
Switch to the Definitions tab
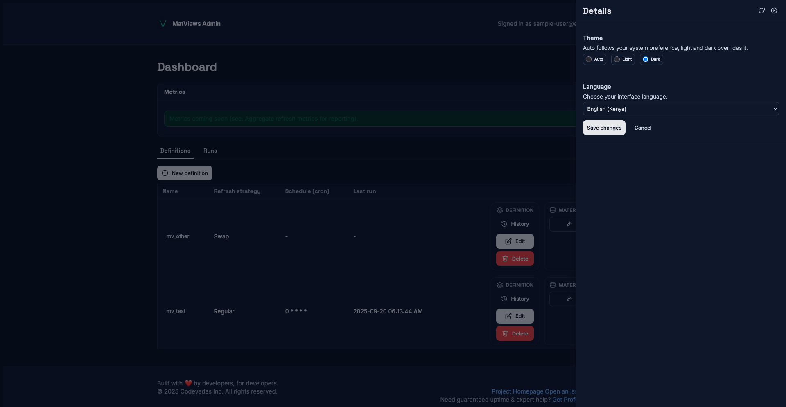[175, 151]
